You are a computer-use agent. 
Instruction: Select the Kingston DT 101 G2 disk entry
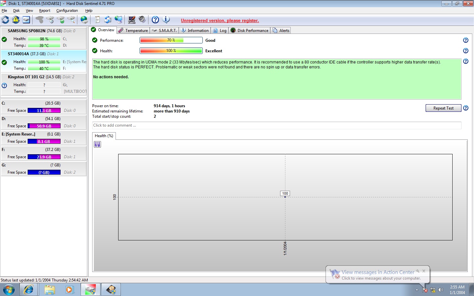point(44,84)
